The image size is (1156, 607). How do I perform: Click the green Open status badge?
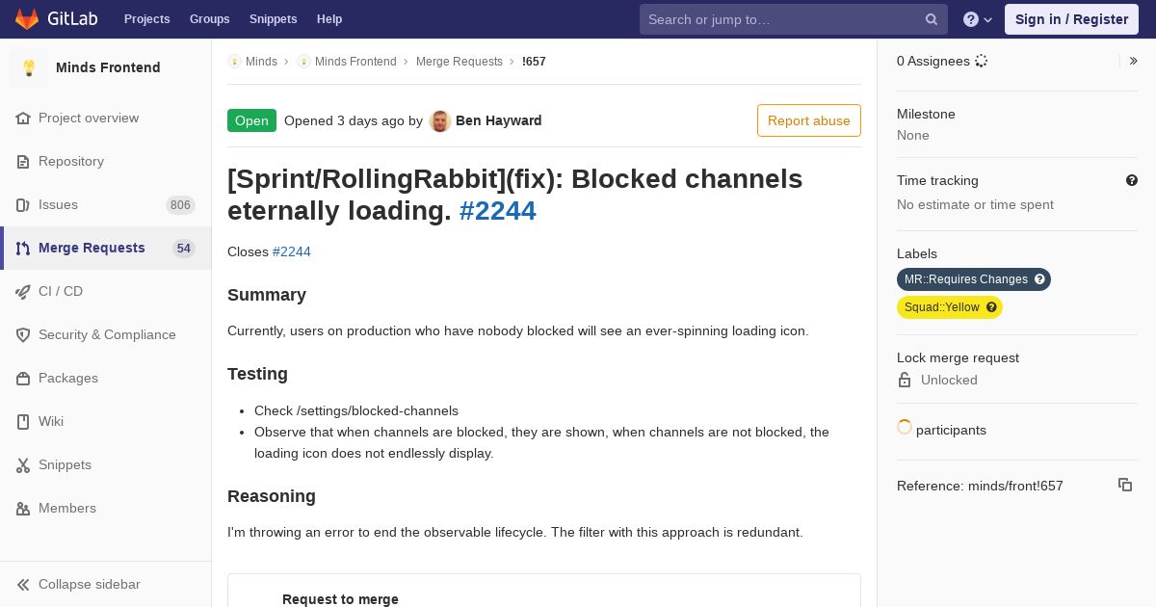point(251,120)
